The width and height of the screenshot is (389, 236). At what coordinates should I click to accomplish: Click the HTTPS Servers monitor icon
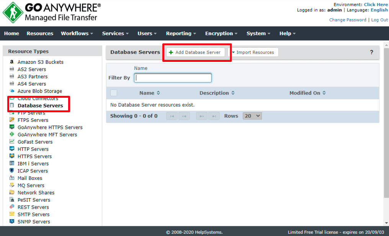coord(11,156)
